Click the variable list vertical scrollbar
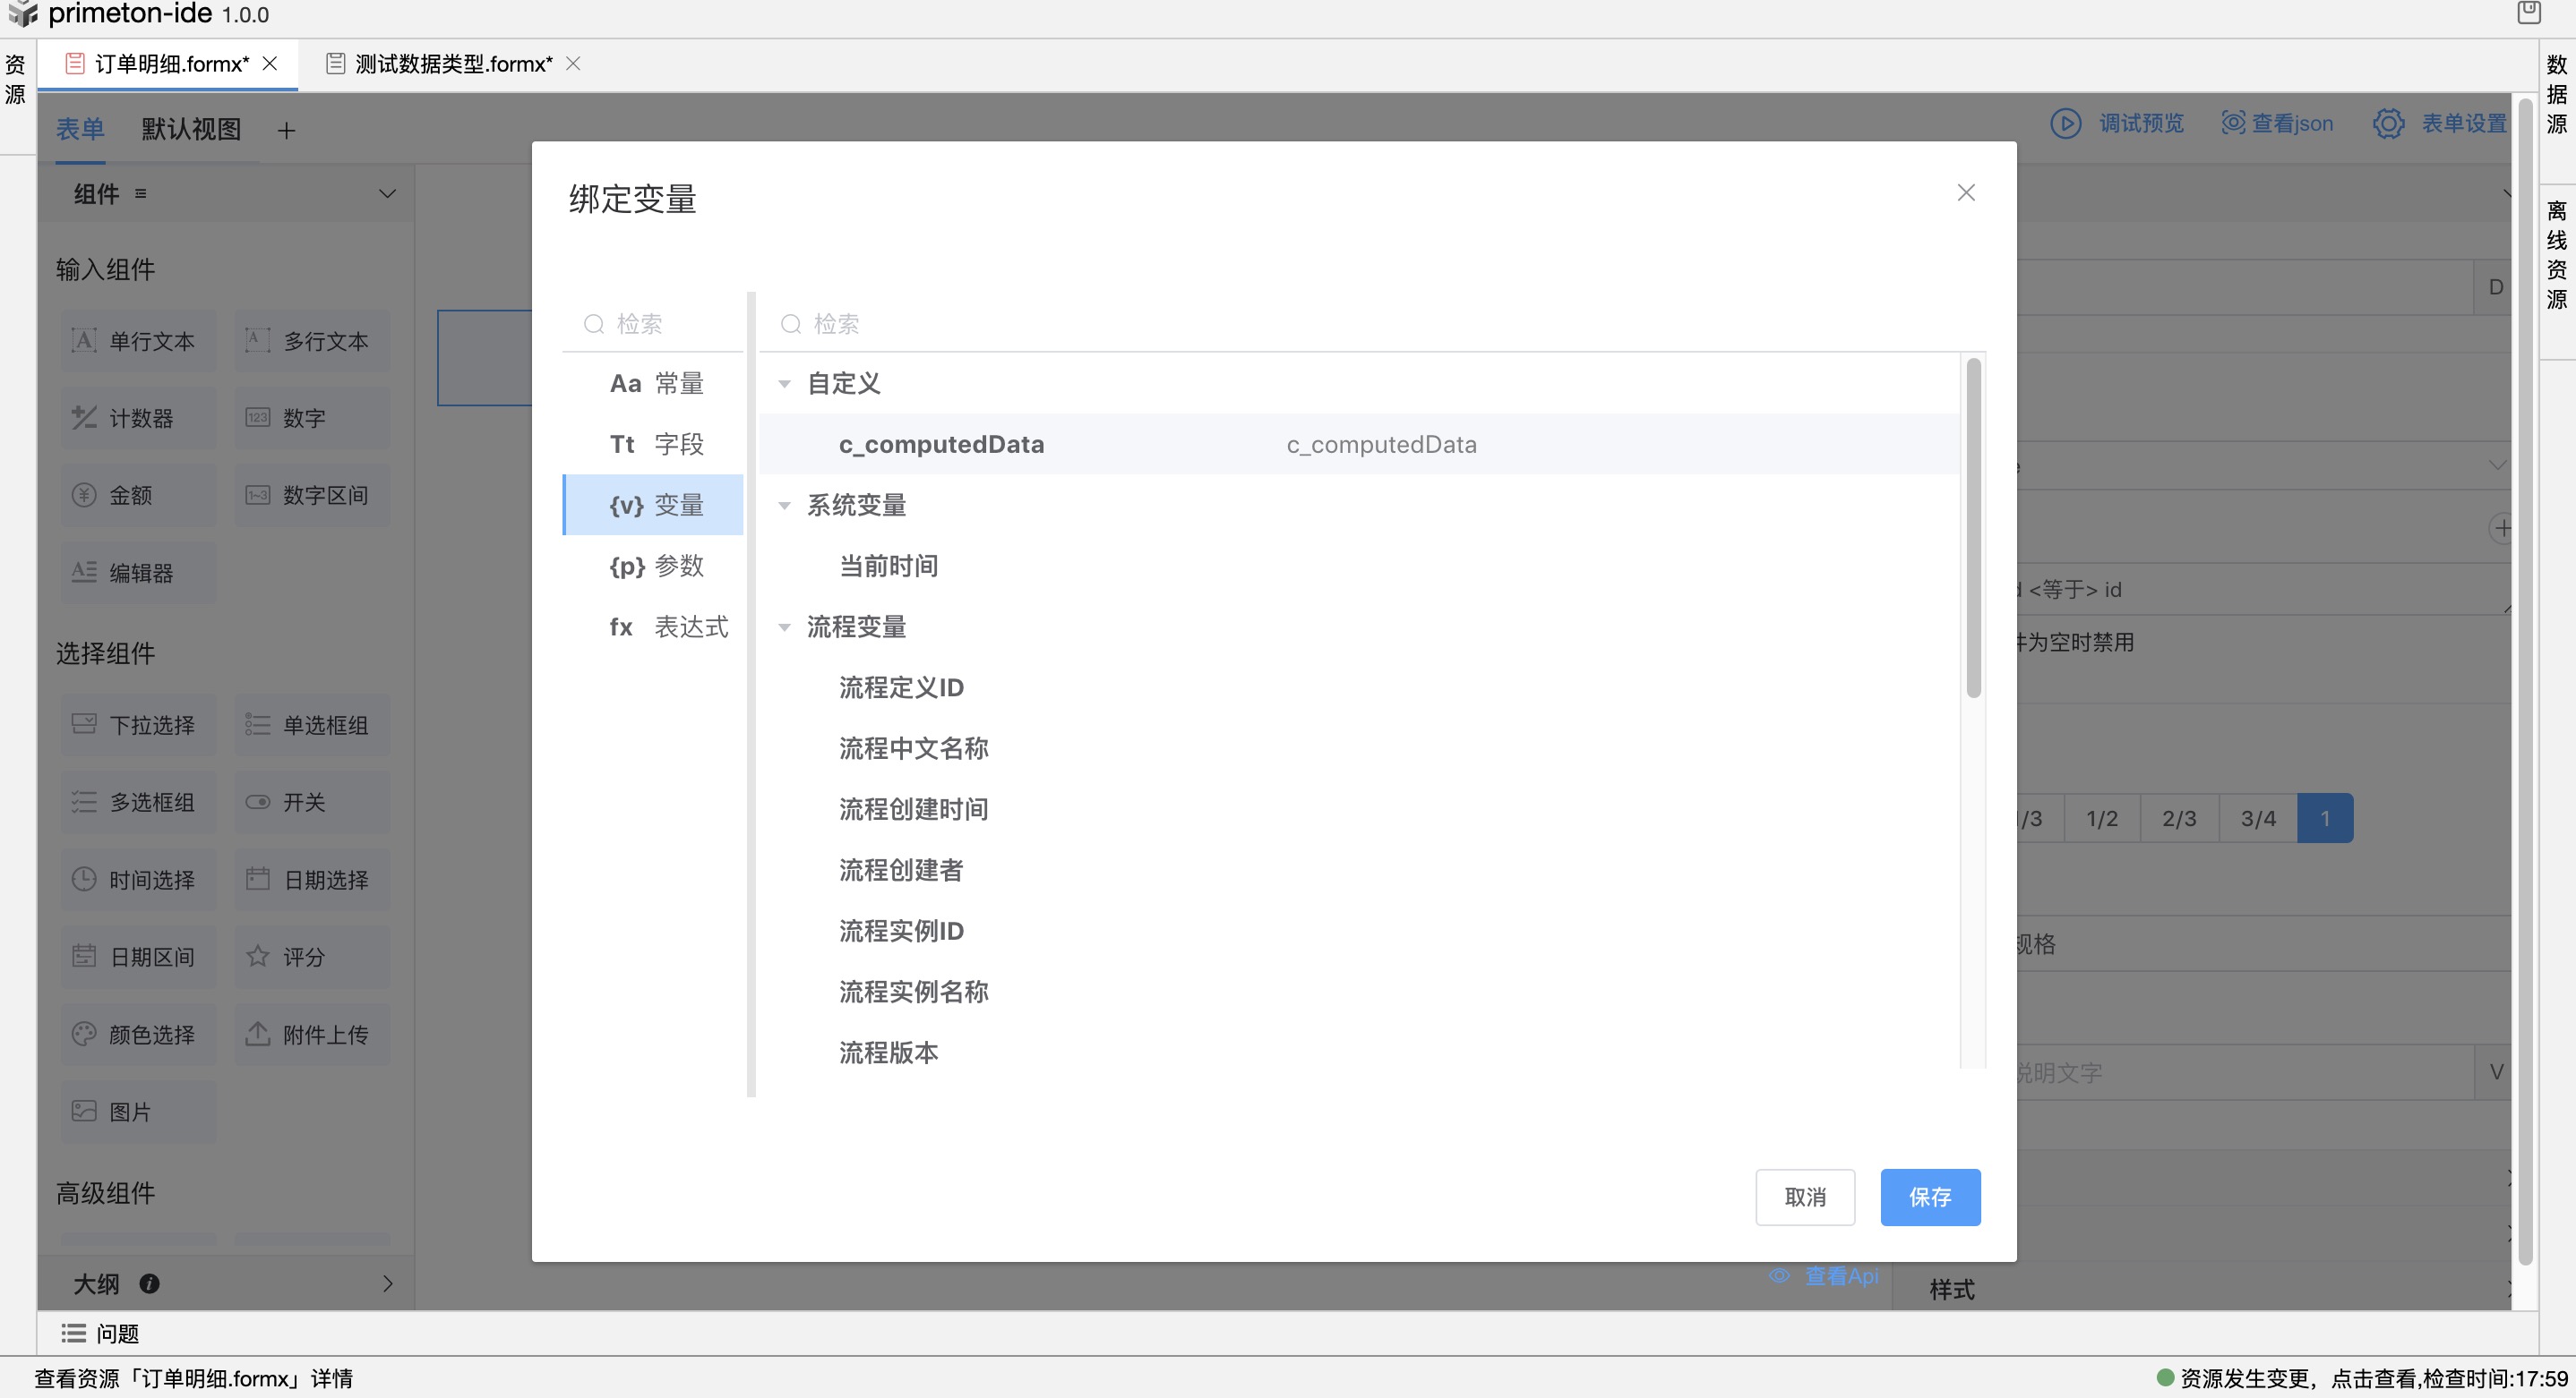The image size is (2576, 1398). [x=1972, y=530]
